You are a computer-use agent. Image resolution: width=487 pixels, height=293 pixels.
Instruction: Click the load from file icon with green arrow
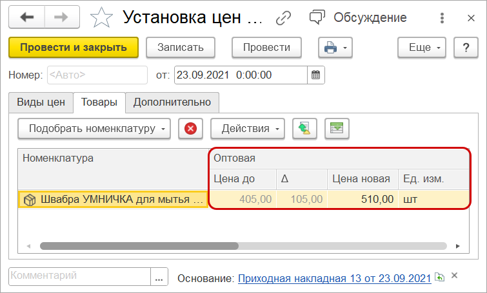(304, 128)
